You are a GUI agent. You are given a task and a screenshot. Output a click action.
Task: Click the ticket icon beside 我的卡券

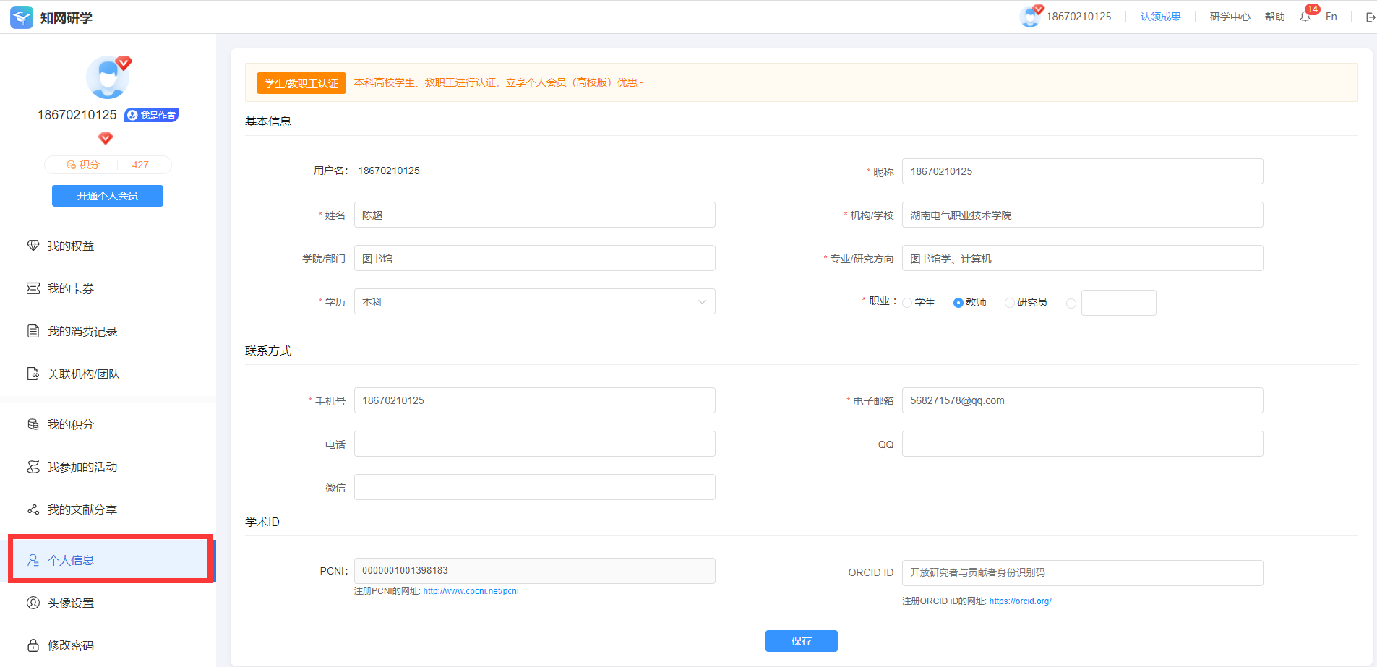33,288
